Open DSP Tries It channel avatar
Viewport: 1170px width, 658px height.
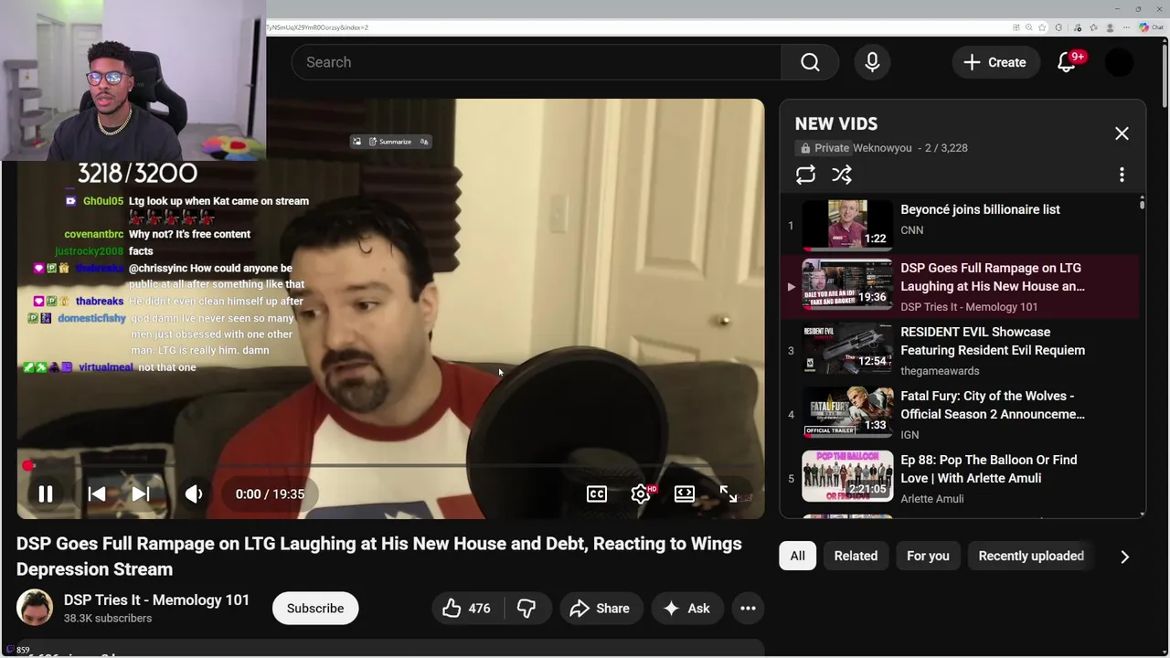pos(35,609)
